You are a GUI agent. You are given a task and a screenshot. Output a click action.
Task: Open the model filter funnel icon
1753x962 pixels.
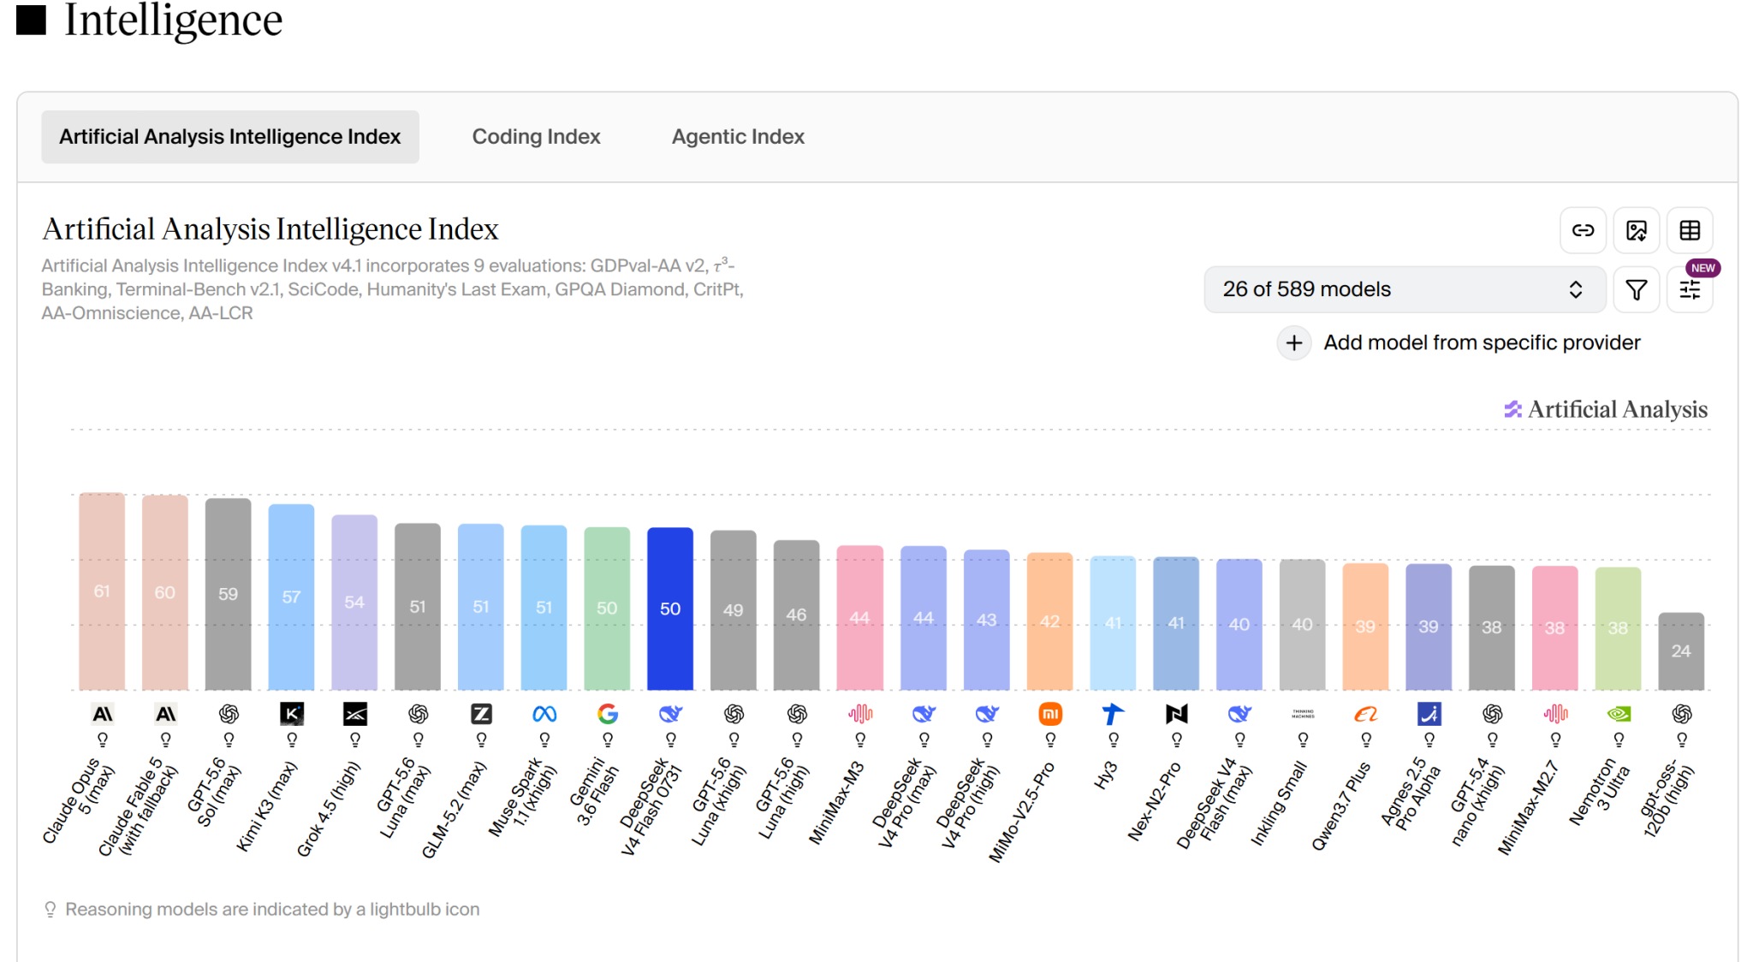click(x=1637, y=290)
